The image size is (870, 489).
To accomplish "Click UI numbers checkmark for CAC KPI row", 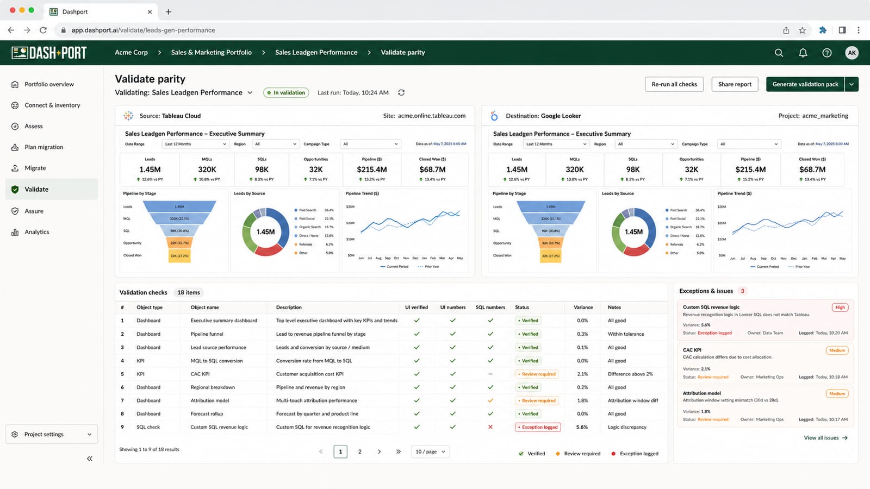I will tap(453, 374).
